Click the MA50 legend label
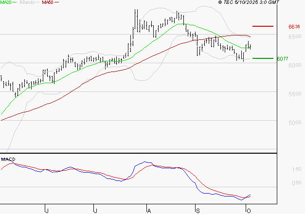The image size is (305, 214). [48, 3]
